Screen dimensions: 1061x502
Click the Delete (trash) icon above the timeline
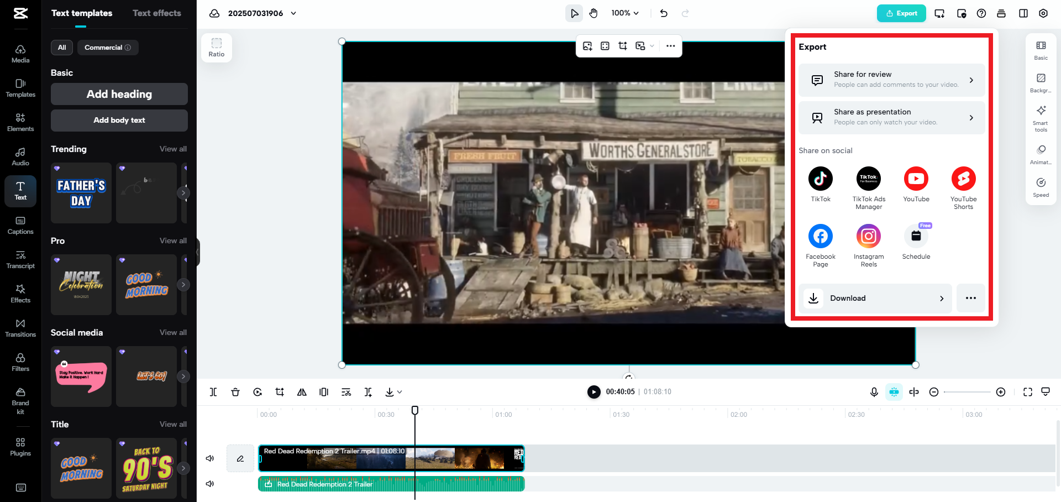point(235,392)
